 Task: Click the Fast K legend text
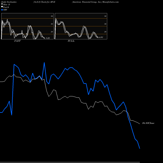click(6, 7)
